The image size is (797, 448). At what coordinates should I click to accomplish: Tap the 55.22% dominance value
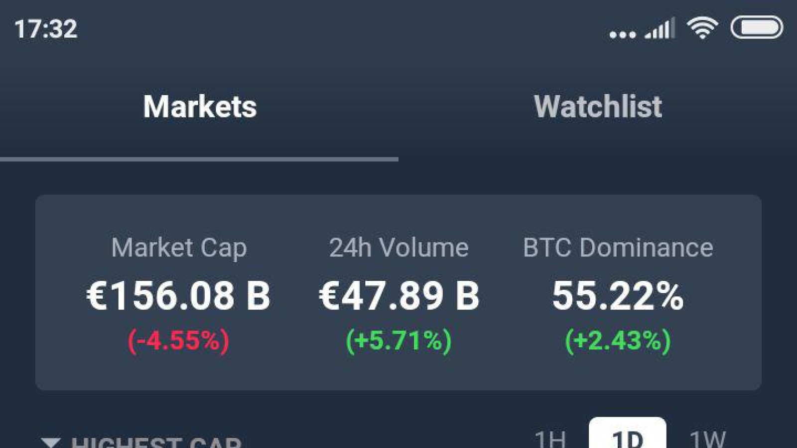click(x=618, y=296)
